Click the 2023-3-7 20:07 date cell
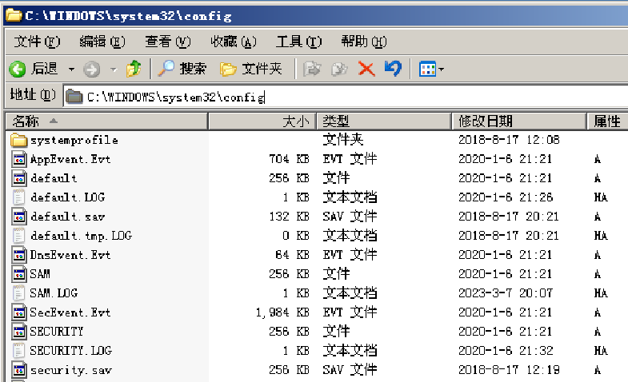The width and height of the screenshot is (628, 382). click(506, 293)
